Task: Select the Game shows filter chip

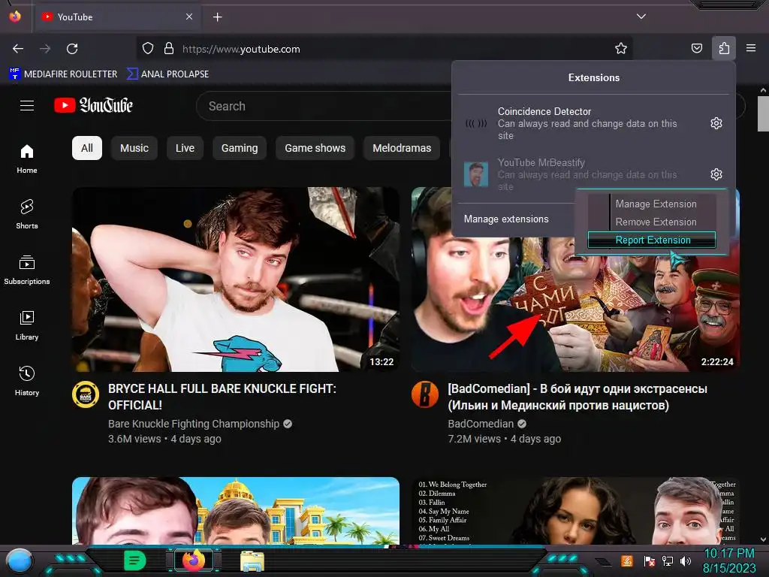Action: tap(315, 148)
